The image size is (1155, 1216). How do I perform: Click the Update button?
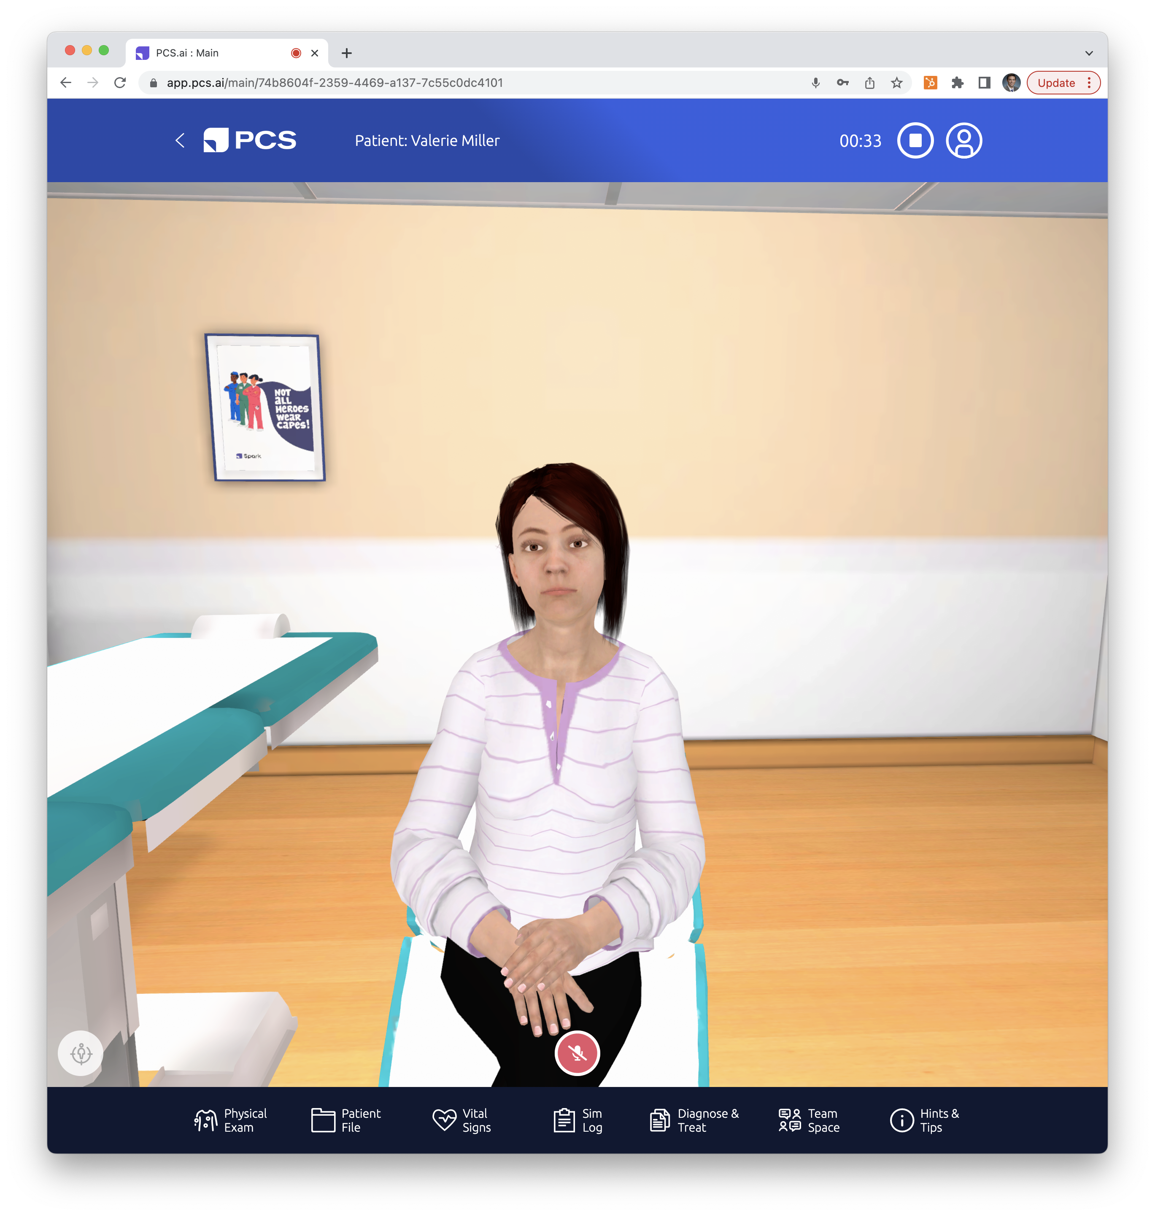coord(1056,83)
